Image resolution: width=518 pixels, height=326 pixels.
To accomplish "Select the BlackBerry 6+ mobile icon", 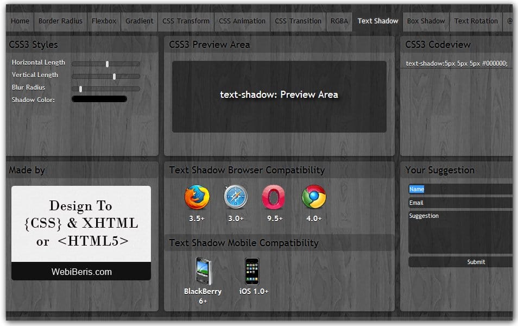I will pyautogui.click(x=202, y=272).
